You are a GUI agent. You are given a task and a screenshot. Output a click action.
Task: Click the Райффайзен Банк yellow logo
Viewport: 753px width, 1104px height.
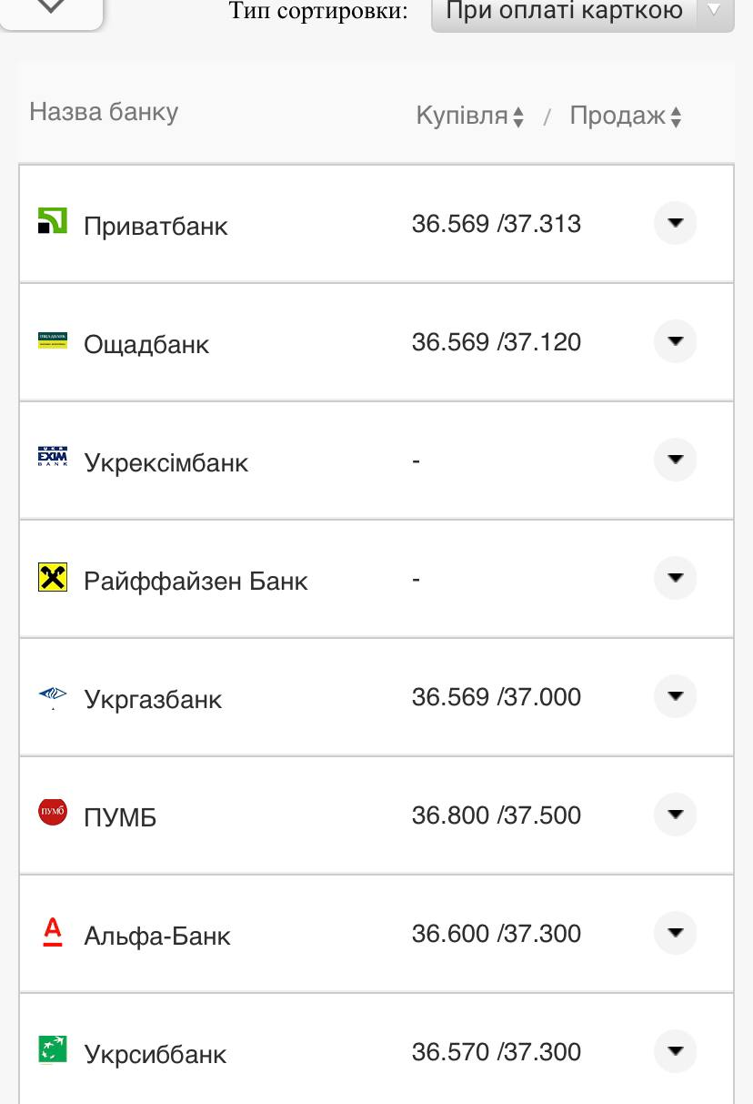coord(53,577)
